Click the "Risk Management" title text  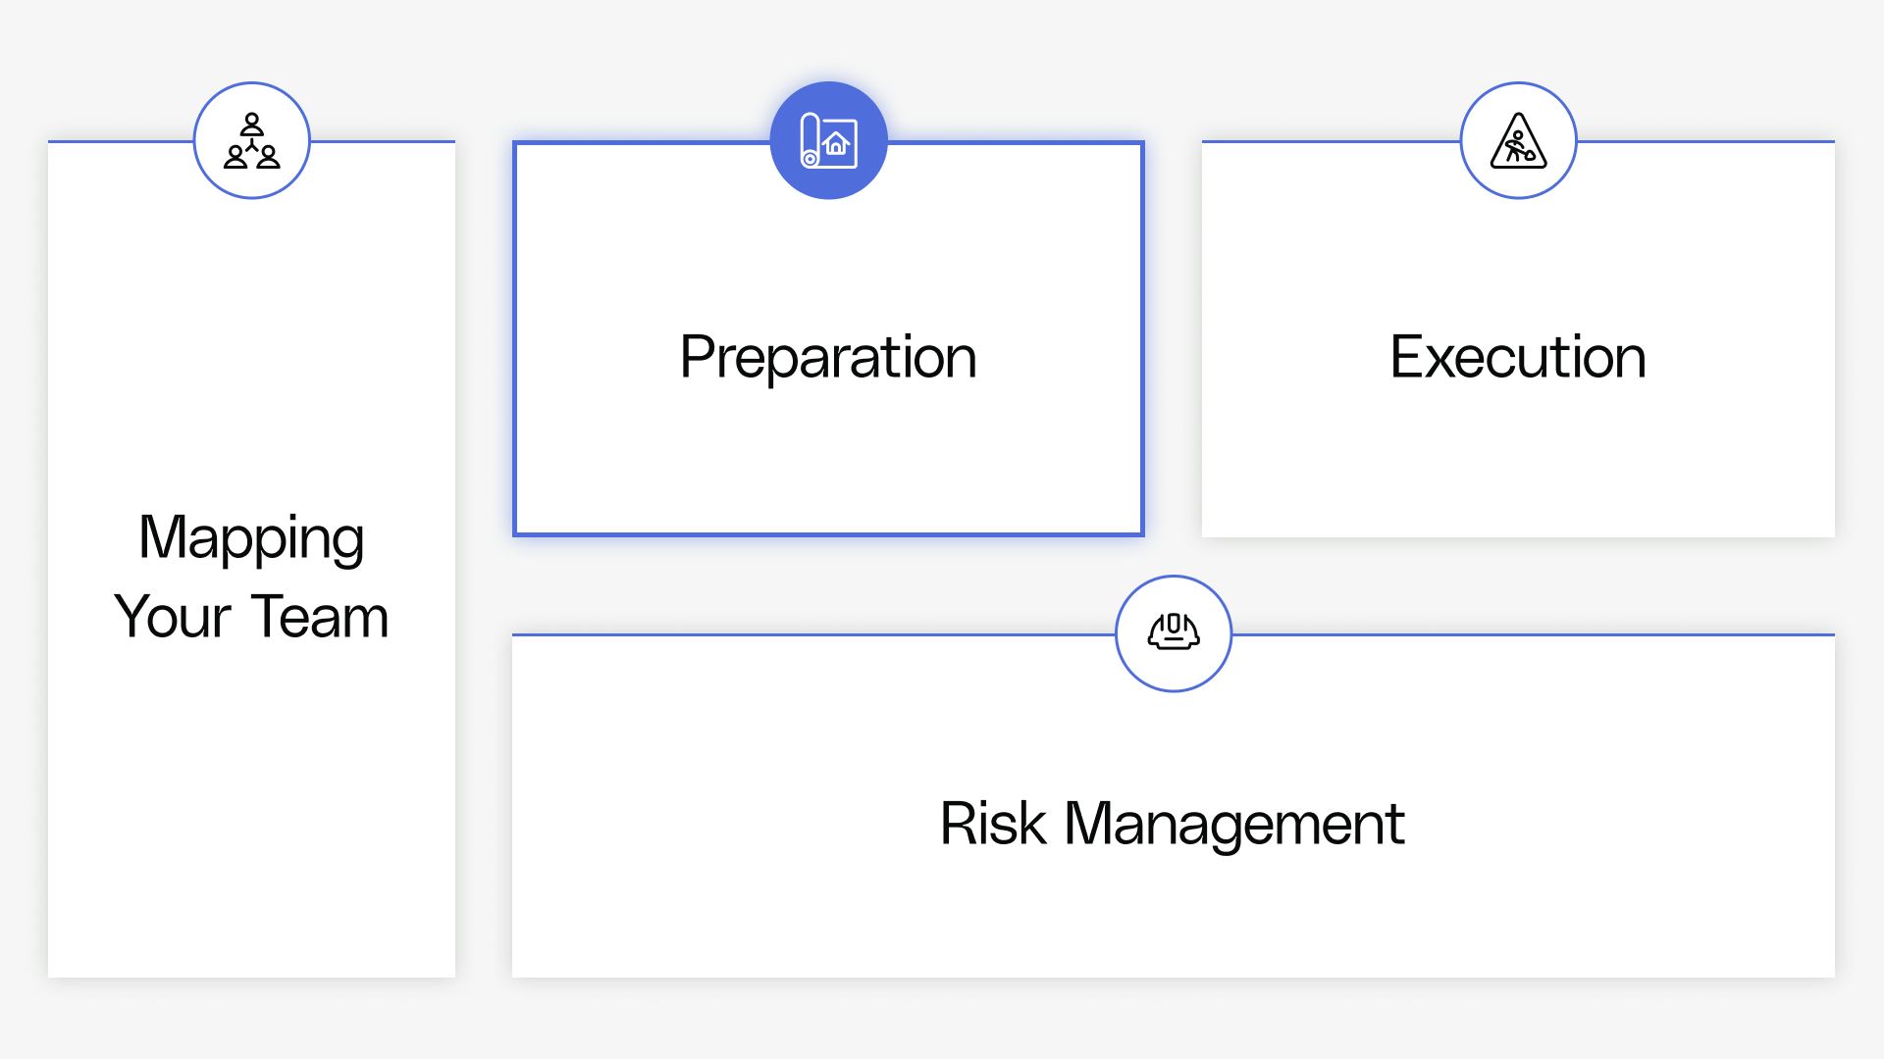coord(1173,823)
